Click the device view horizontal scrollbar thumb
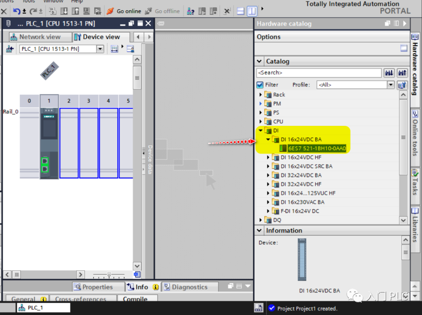Image resolution: width=422 pixels, height=315 pixels. coord(17,275)
